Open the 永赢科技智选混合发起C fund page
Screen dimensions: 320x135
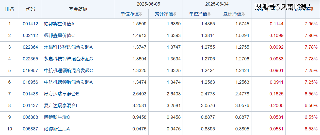[x=68, y=59]
